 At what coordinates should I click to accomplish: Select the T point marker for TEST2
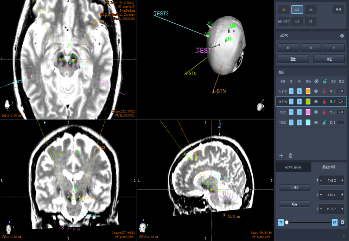(291, 122)
